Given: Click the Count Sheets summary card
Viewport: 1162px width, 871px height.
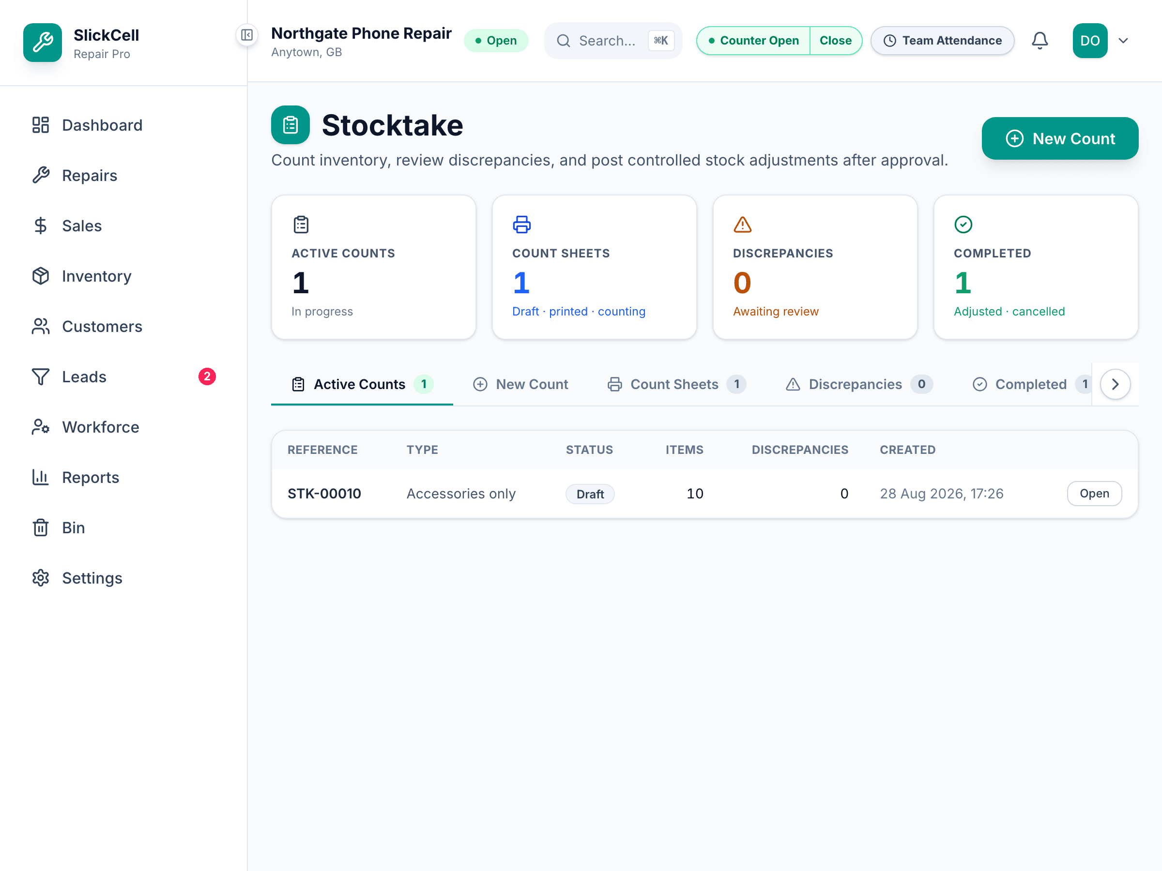Looking at the screenshot, I should [x=594, y=267].
